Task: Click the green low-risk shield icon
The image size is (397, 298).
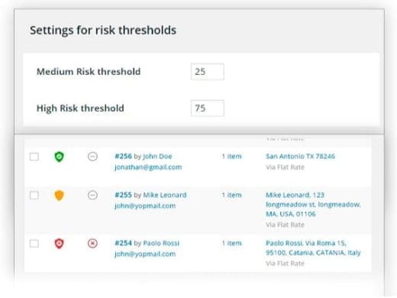Action: point(59,157)
